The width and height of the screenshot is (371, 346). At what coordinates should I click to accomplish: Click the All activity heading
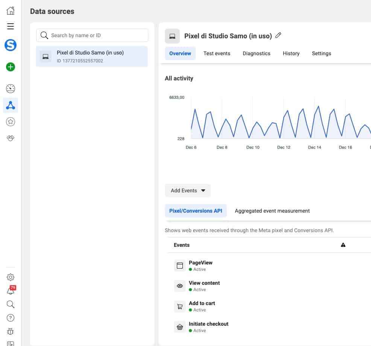coord(179,79)
